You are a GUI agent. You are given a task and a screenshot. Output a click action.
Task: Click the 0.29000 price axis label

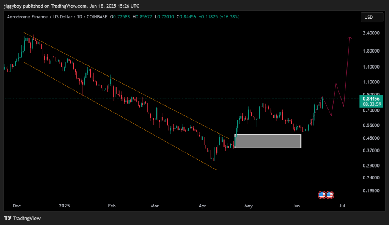click(371, 166)
